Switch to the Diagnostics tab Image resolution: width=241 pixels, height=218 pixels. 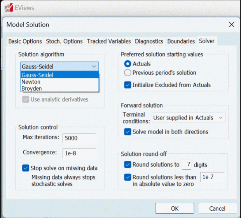[x=149, y=41]
